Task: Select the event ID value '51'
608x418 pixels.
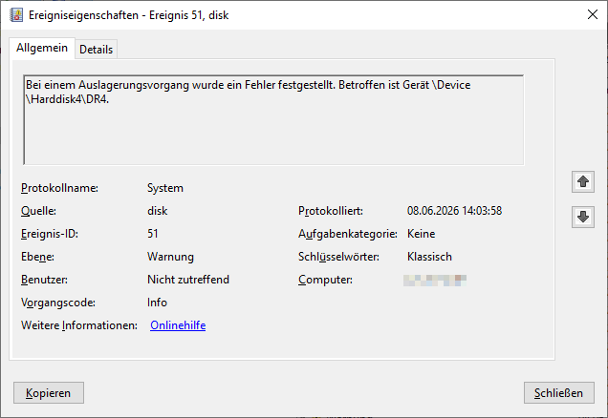Action: [x=152, y=234]
